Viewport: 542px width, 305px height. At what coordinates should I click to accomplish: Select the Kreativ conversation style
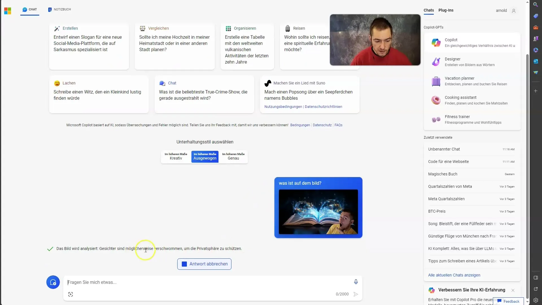[176, 156]
